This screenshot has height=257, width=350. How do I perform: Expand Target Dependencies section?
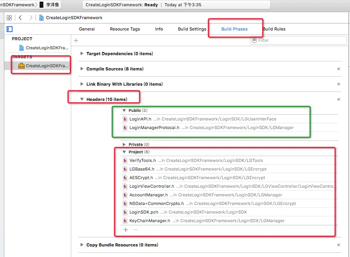(82, 54)
